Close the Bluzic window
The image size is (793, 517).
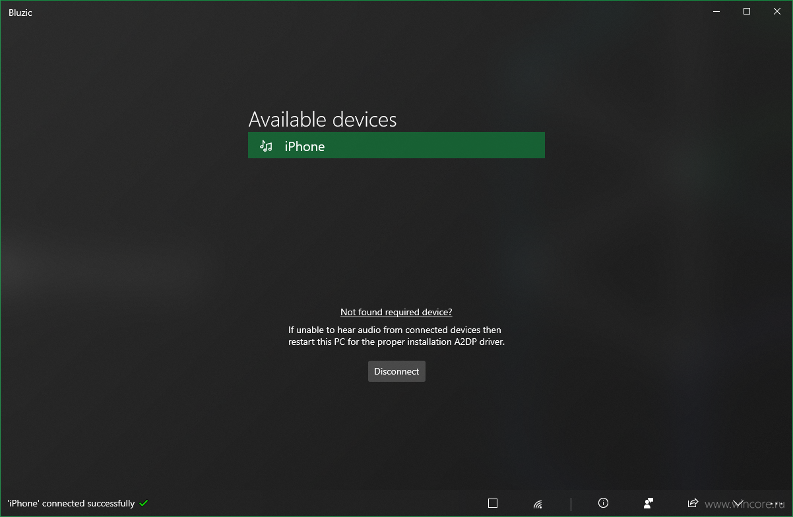click(777, 11)
